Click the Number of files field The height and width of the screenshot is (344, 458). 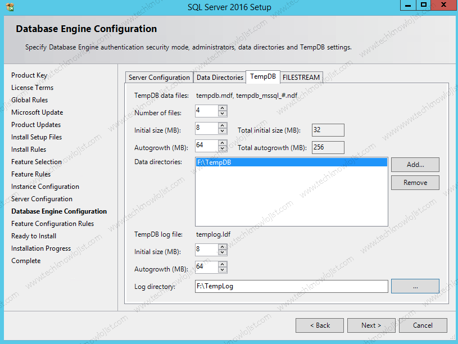pos(206,111)
